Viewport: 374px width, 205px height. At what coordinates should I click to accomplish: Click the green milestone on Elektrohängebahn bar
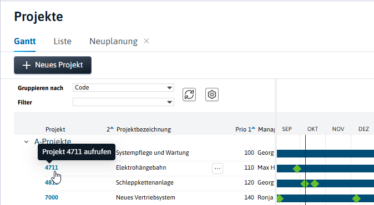[x=297, y=169]
